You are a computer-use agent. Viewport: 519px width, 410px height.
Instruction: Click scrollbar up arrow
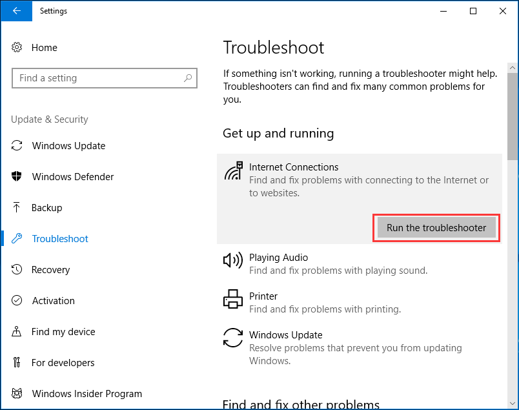pos(513,68)
